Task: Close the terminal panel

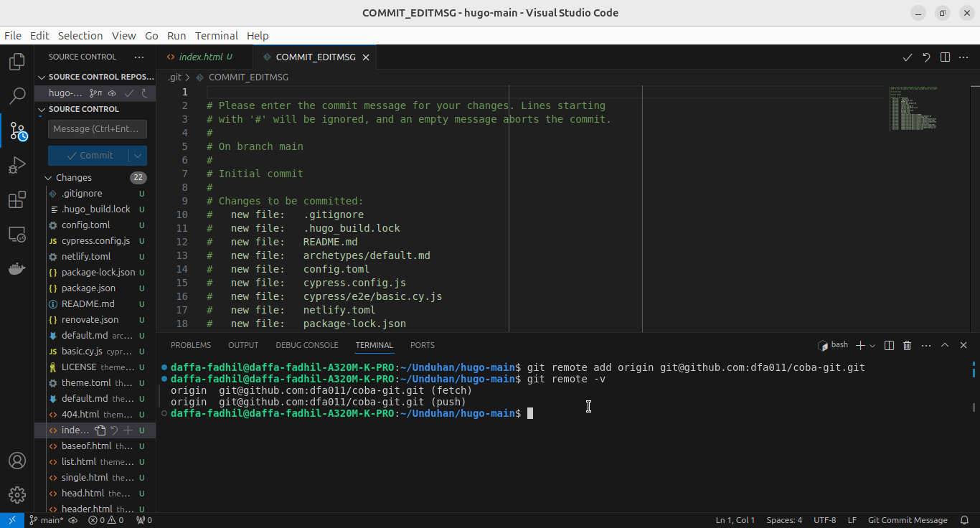Action: (963, 345)
